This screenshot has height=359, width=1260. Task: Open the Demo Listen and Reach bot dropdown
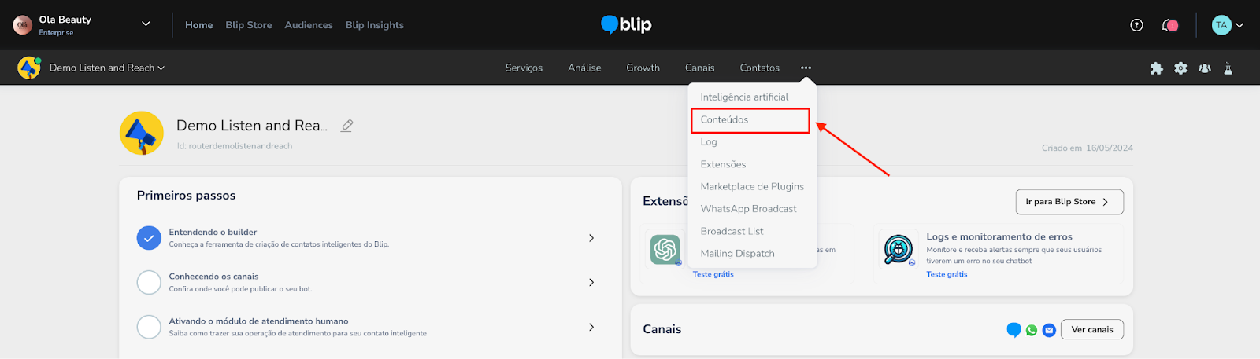(x=106, y=68)
